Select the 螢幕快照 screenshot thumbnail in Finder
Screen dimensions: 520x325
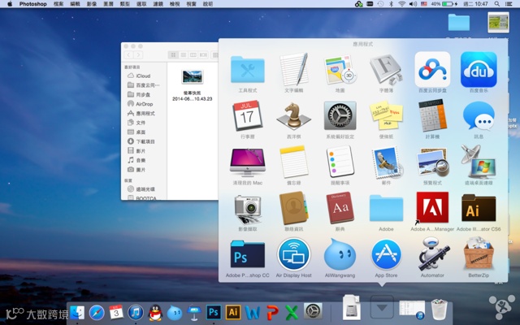(193, 77)
